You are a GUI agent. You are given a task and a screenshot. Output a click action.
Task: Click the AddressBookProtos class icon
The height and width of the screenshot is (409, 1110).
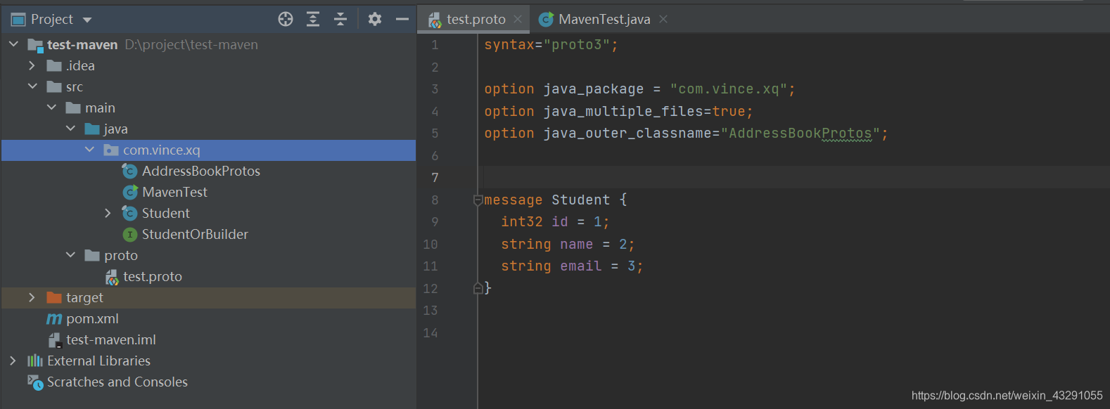pyautogui.click(x=129, y=171)
